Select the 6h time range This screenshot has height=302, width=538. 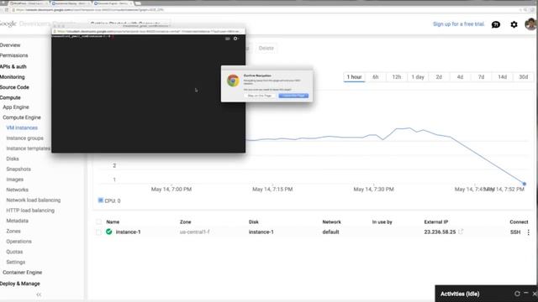[x=376, y=77]
